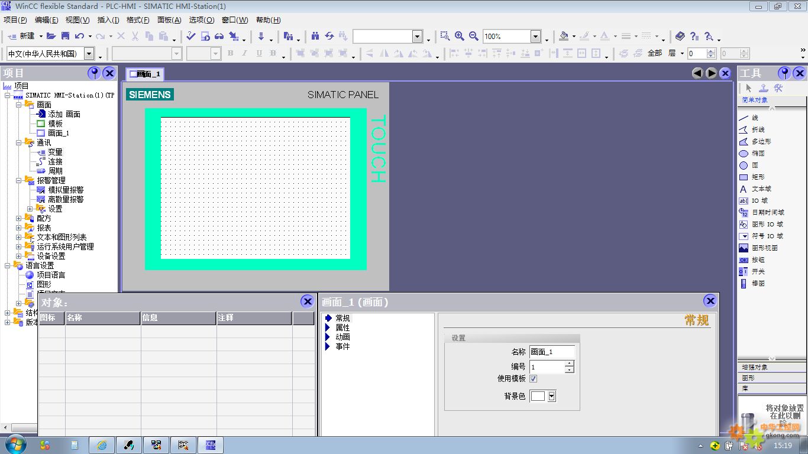This screenshot has height=454, width=808.
Task: Select the 多边形 (Polygon) tool
Action: tap(755, 141)
